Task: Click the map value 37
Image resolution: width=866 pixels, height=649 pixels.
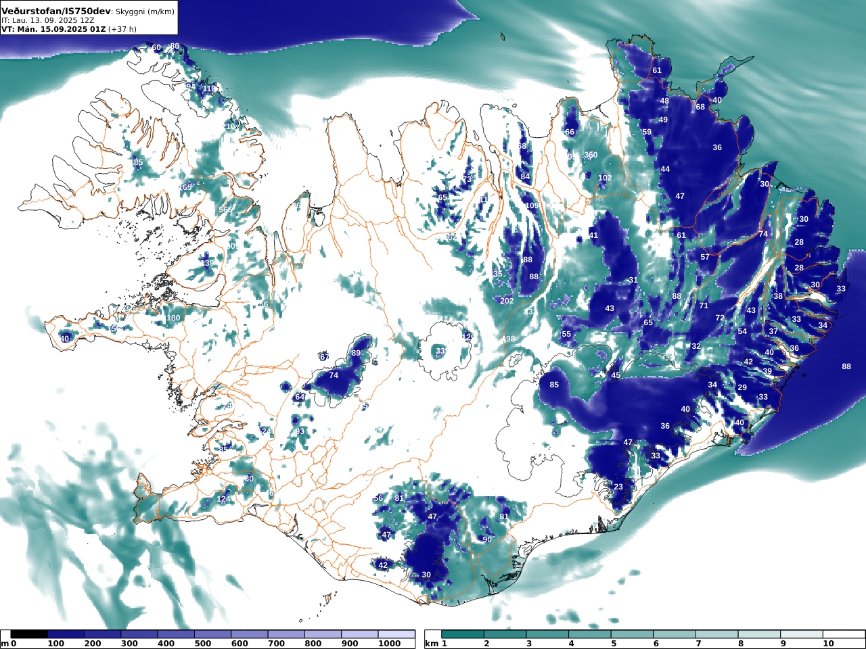Action: [773, 331]
